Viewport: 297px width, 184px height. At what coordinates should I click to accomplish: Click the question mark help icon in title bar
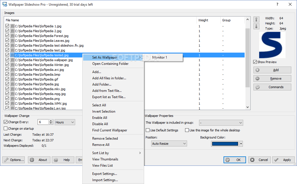pos(277,4)
